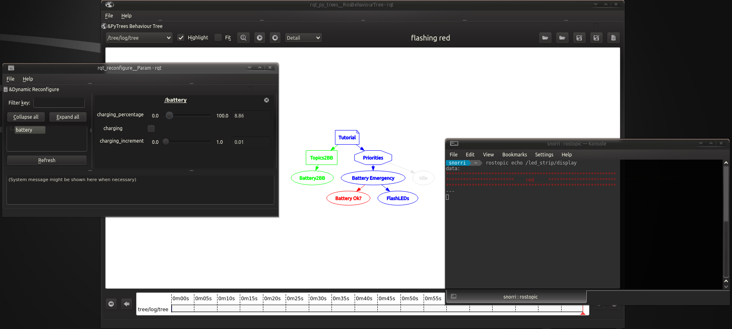Click the Filter key input field
Screen dimensions: 732x329
(x=59, y=103)
